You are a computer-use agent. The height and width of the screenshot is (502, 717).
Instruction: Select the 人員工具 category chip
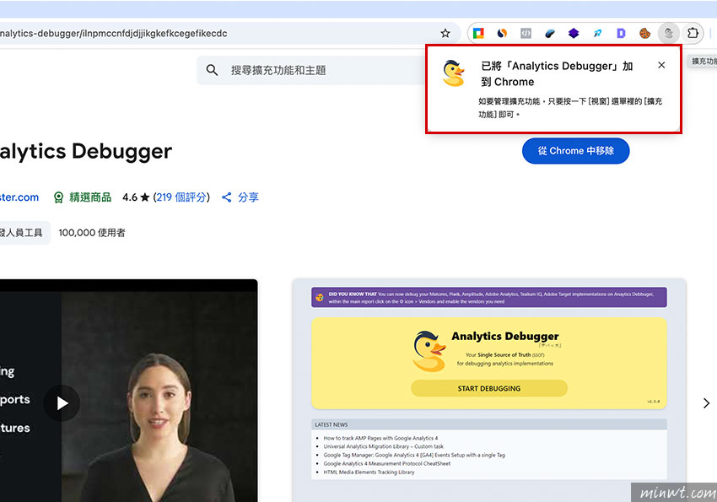[24, 233]
